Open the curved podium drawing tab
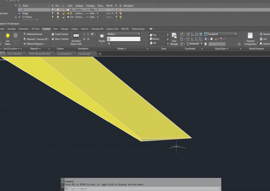This screenshot has height=191, width=270. [x=64, y=54]
